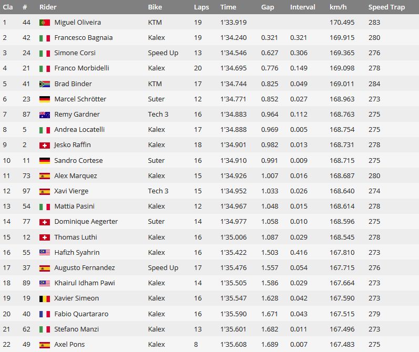The width and height of the screenshot is (419, 352).
Task: Click the Portugal flag beside Miguel Oliveira
Action: (x=45, y=23)
